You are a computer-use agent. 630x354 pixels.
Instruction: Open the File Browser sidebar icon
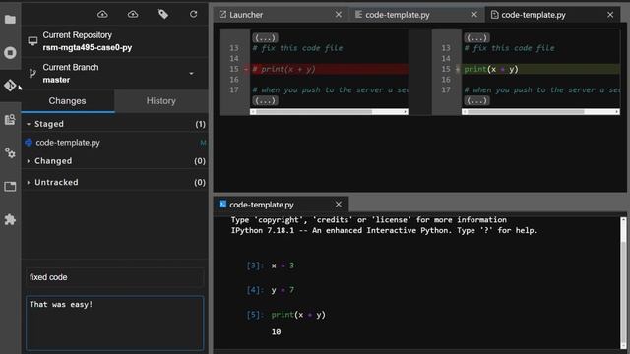(10, 19)
